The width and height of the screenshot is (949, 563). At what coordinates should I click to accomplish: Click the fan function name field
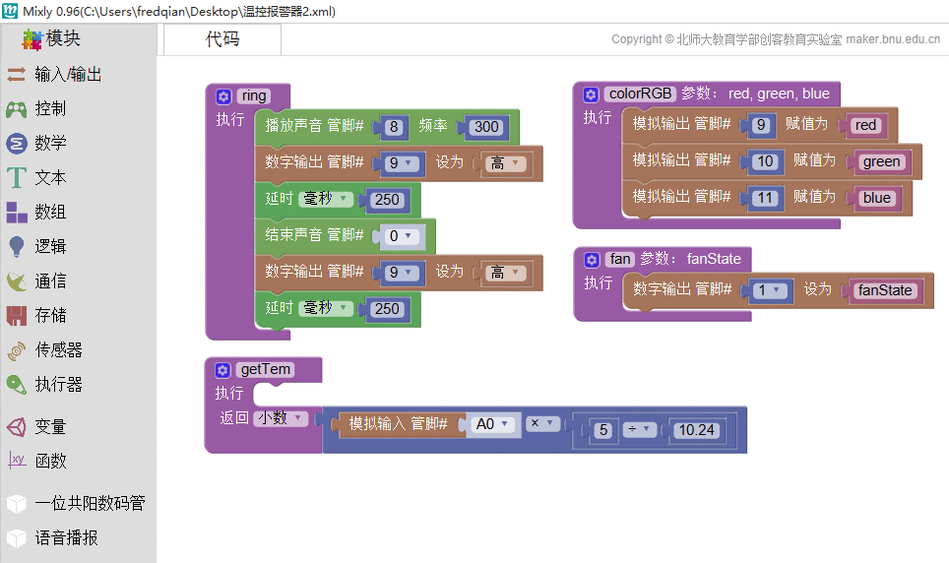(620, 259)
